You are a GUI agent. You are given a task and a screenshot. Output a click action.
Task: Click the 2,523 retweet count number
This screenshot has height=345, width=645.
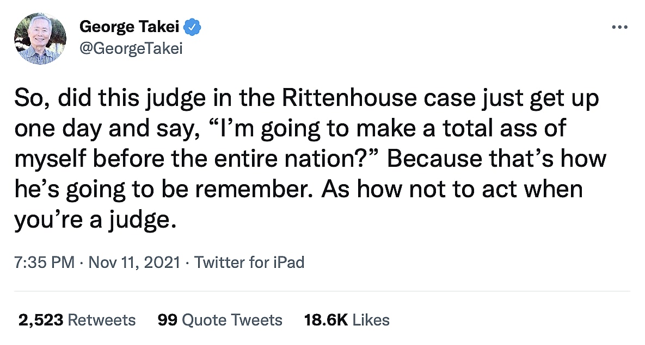point(41,320)
